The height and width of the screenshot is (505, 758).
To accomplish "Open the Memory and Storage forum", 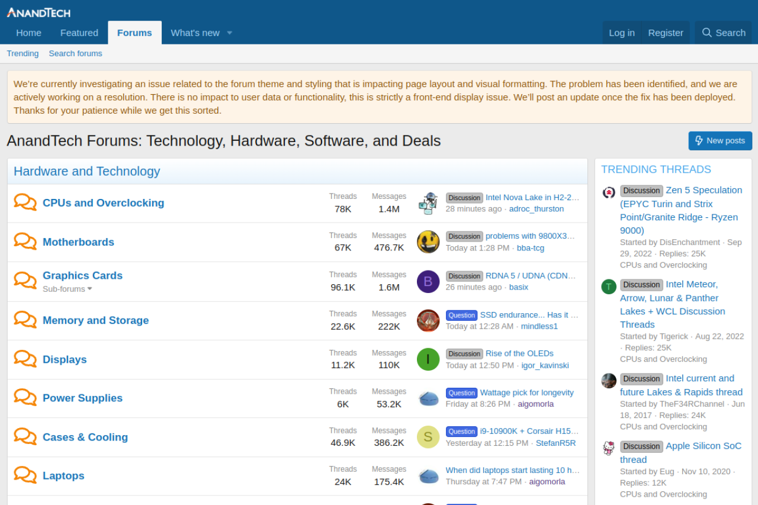I will click(x=95, y=320).
